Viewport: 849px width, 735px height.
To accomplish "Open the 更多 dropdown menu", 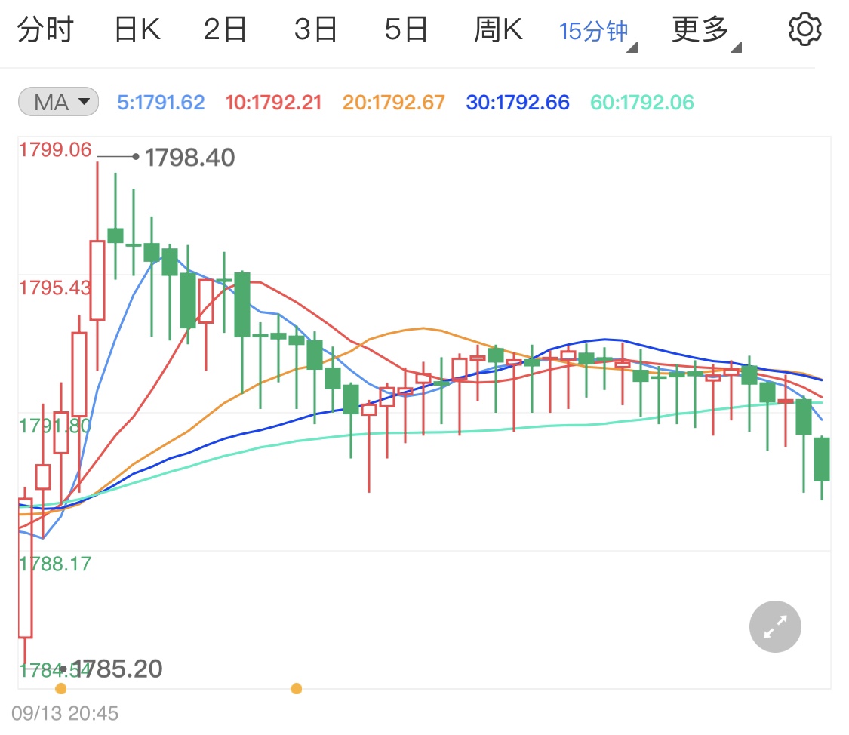I will tap(706, 32).
